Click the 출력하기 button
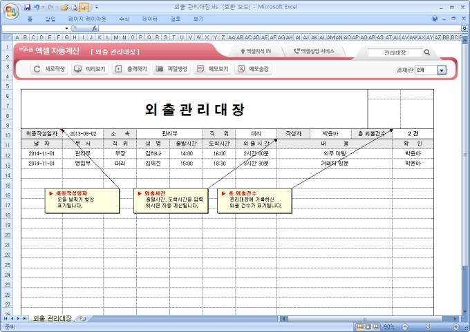 click(131, 69)
